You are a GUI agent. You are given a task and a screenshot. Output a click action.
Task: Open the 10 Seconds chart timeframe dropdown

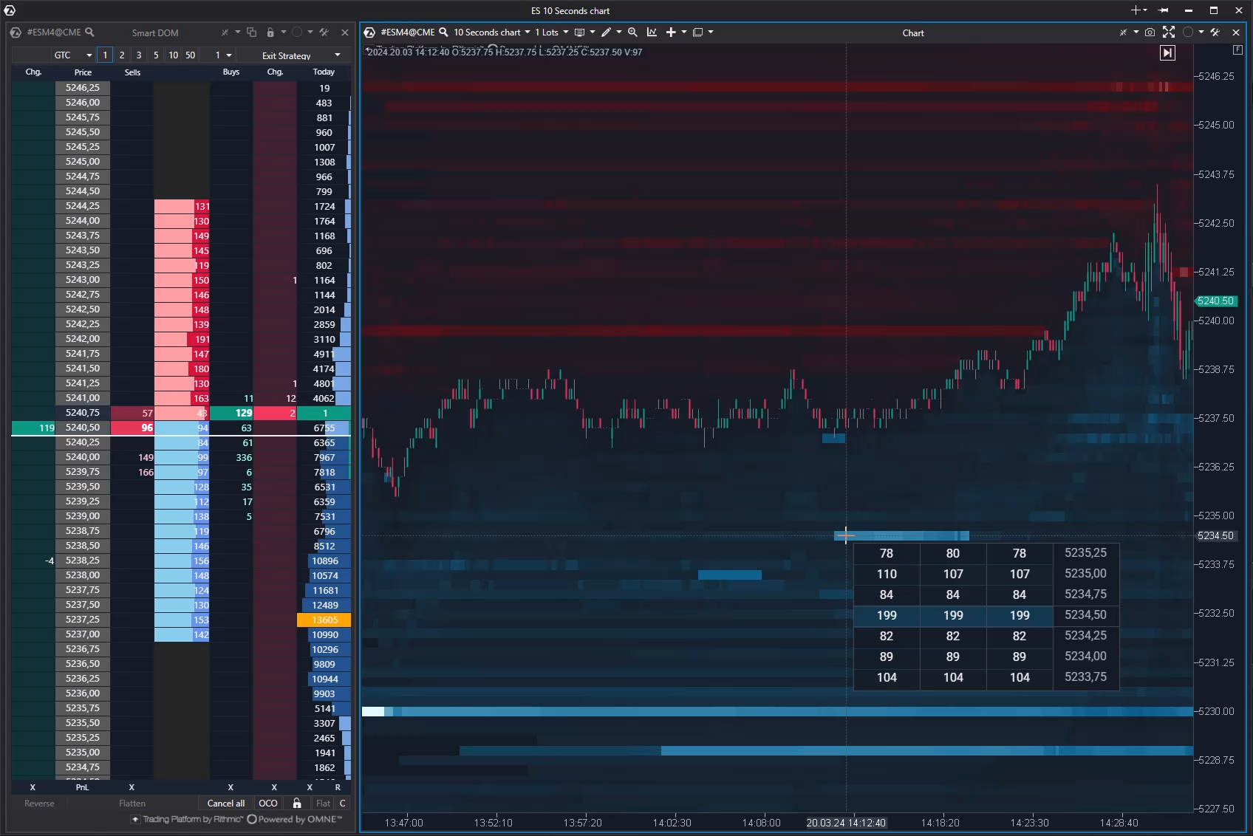point(491,32)
